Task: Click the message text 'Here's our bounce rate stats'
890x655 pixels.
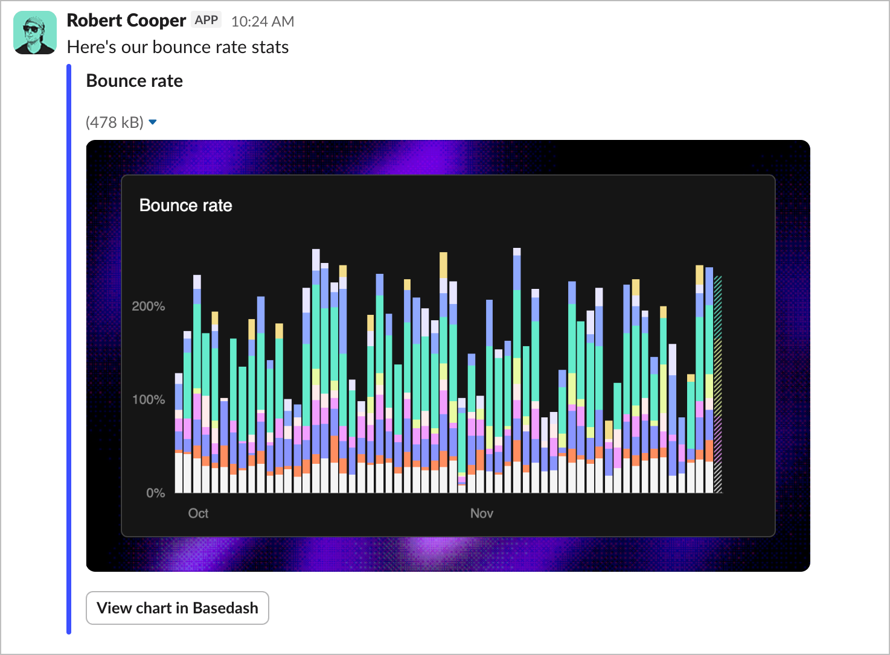Action: (x=178, y=46)
